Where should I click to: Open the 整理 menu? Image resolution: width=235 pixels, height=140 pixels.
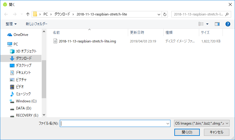tap(11, 24)
